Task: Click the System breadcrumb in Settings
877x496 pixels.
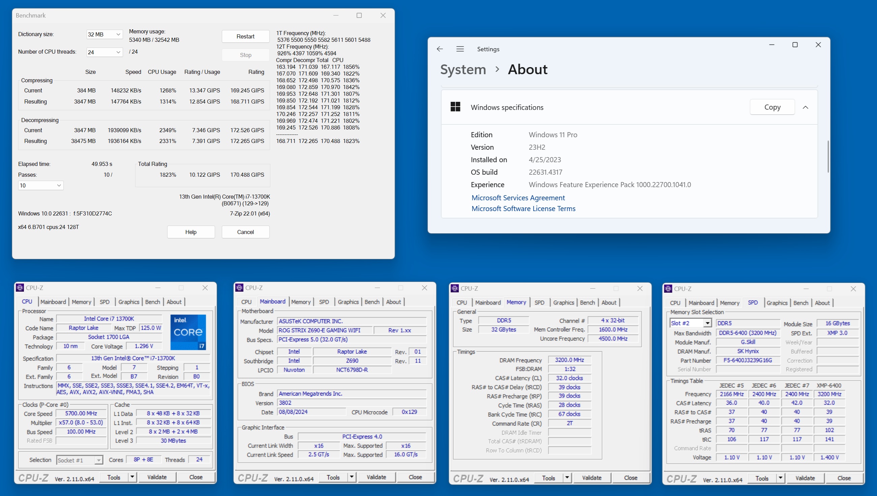Action: click(x=463, y=69)
